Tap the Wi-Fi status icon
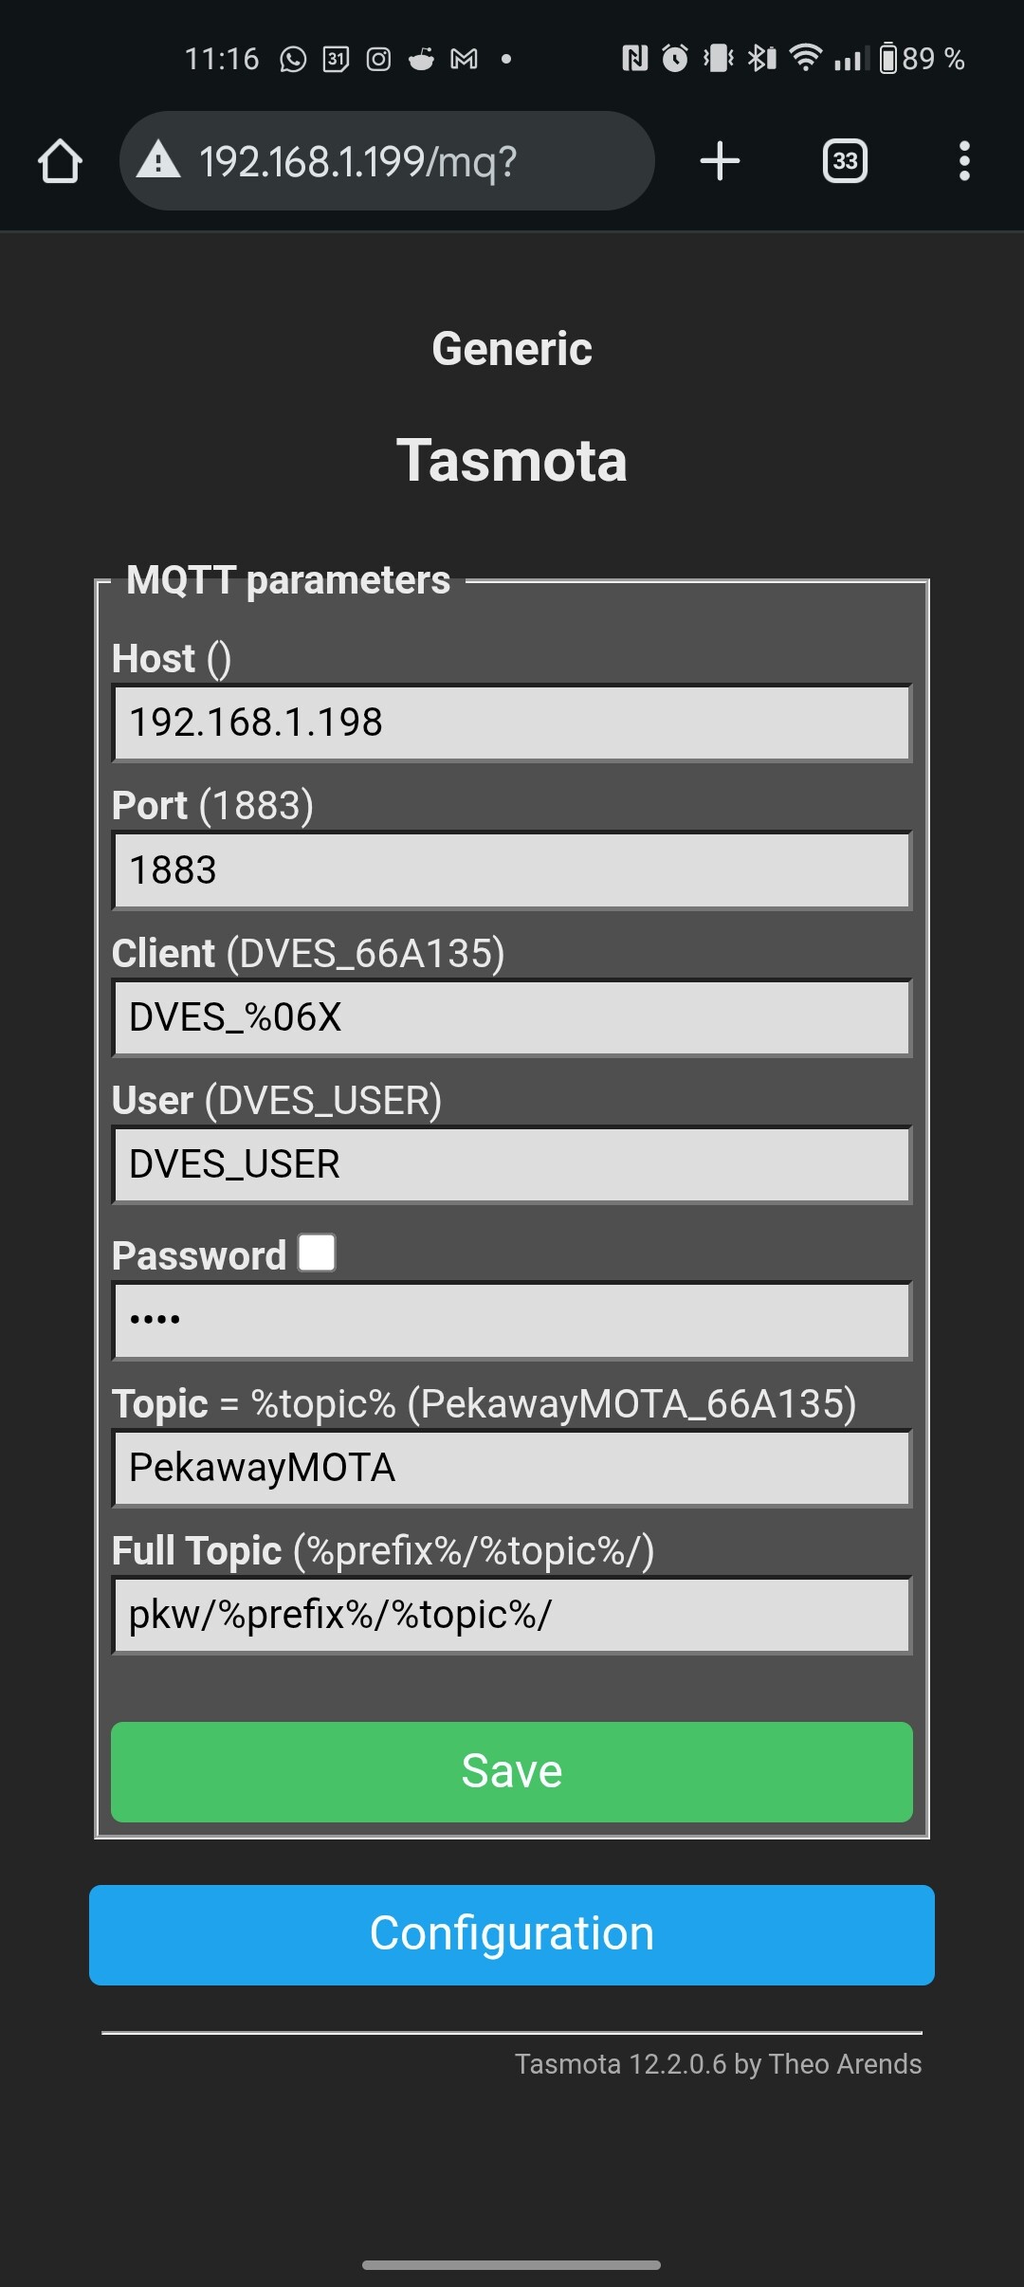Image resolution: width=1024 pixels, height=2287 pixels. (805, 59)
